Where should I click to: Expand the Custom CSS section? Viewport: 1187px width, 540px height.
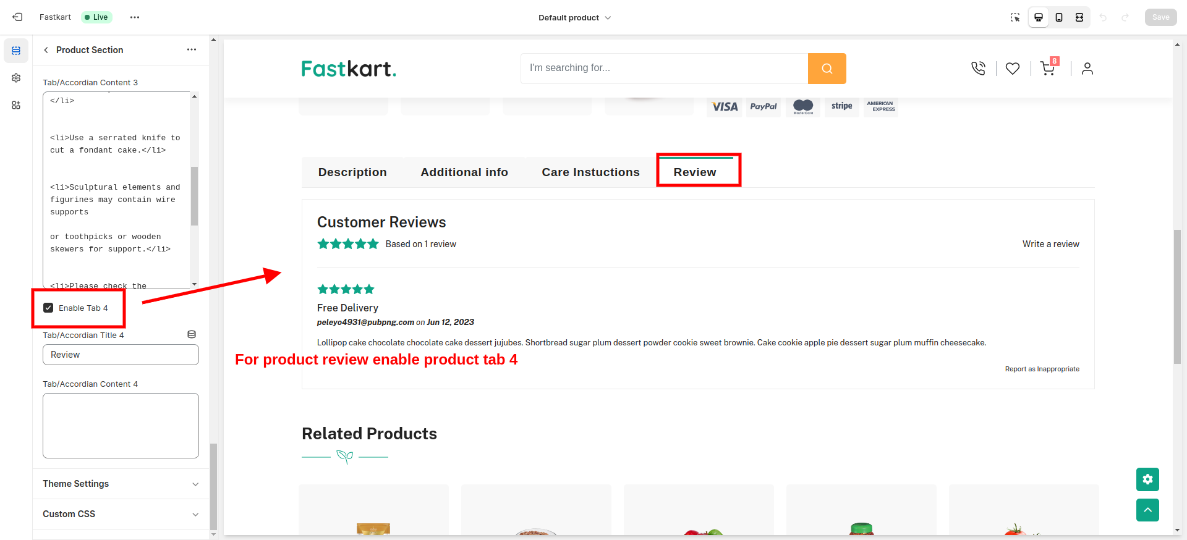coord(120,514)
